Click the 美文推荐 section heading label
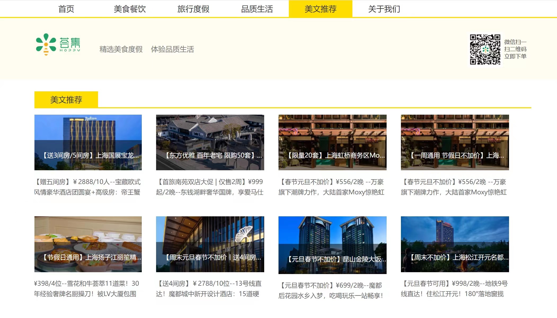 click(66, 100)
